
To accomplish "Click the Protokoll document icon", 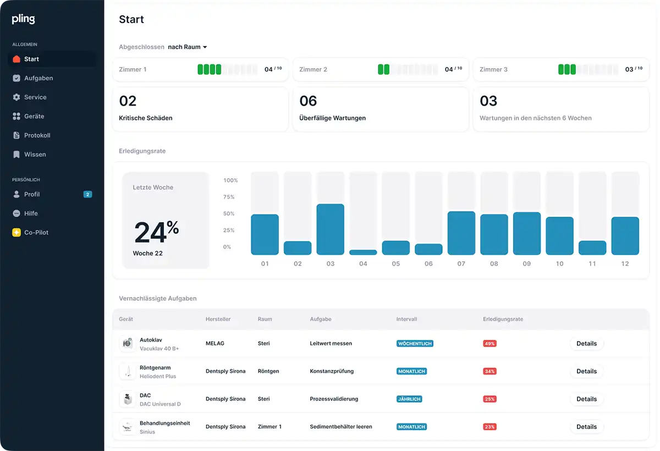I will coord(16,135).
